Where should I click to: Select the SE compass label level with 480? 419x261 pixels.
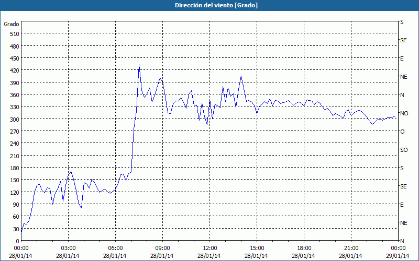[x=403, y=41]
